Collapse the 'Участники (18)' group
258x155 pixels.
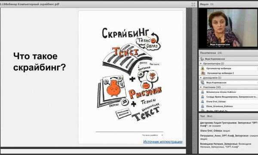(x=201, y=87)
